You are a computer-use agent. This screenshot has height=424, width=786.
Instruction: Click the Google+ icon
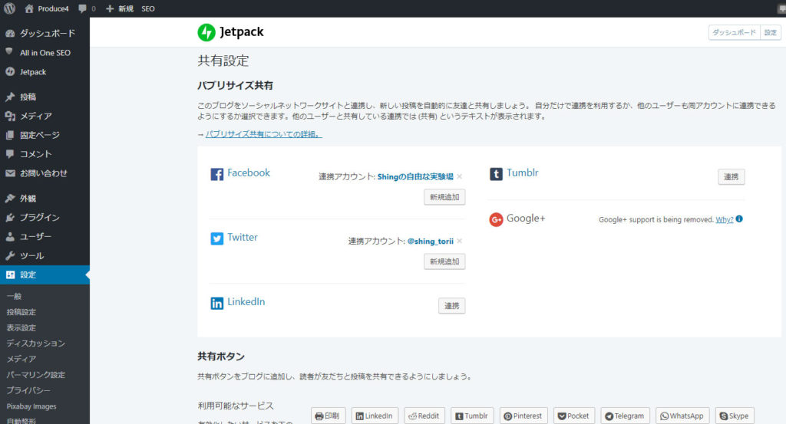(x=496, y=219)
